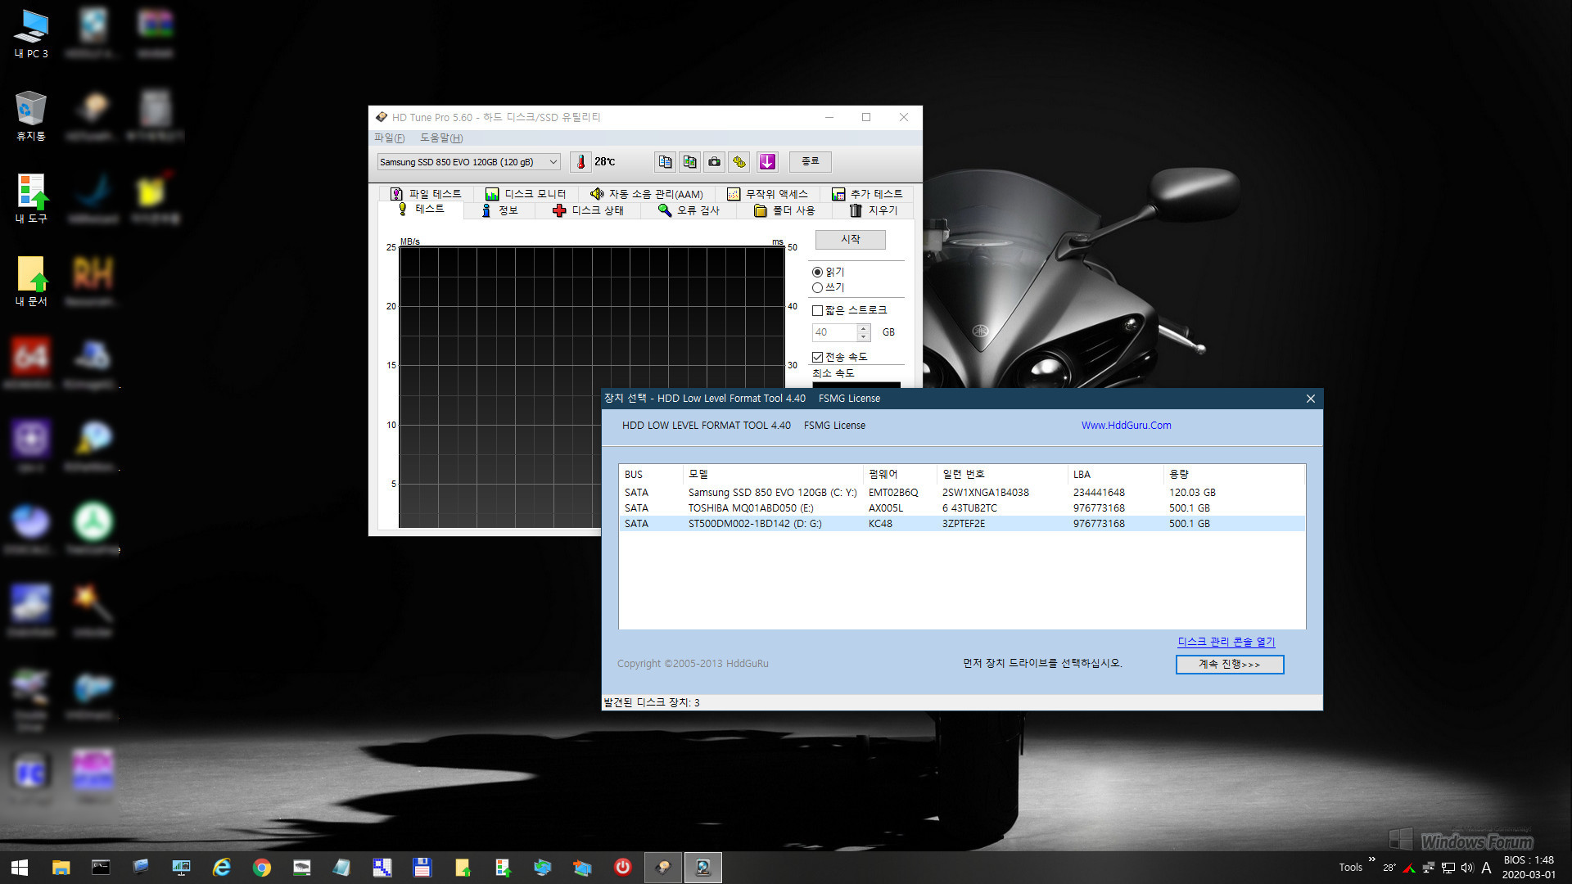Click the 시작 start button in HD Tune
The width and height of the screenshot is (1572, 884).
pyautogui.click(x=850, y=239)
